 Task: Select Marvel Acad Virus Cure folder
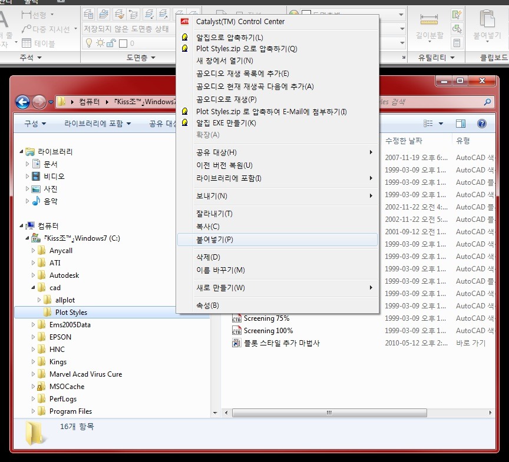point(85,374)
